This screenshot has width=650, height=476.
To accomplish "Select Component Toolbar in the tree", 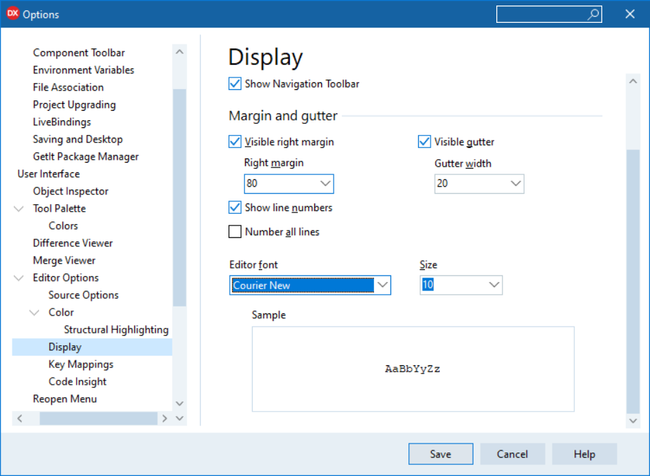I will [79, 53].
